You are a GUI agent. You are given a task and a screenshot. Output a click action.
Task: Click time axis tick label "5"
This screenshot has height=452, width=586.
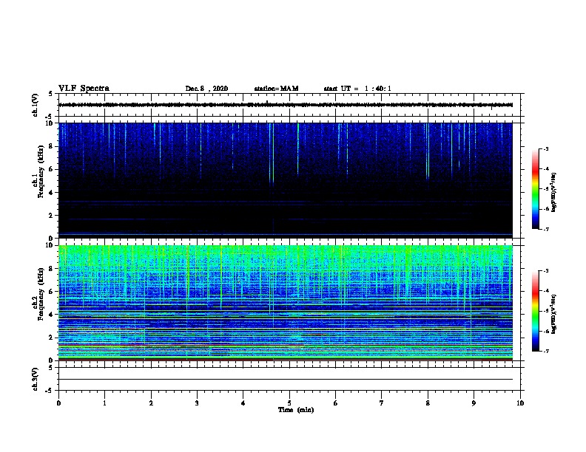coord(289,403)
